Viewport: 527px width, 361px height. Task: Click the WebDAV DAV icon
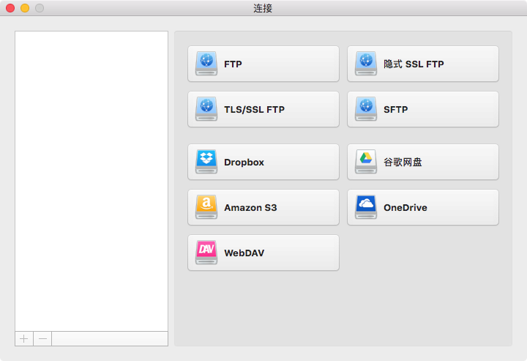tap(206, 253)
